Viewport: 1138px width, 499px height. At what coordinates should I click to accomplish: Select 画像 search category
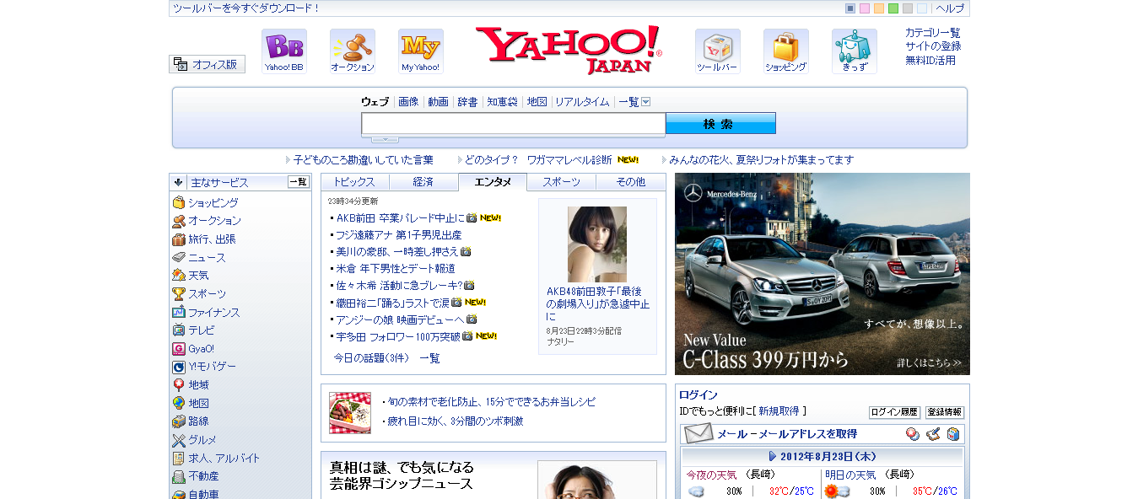[408, 102]
